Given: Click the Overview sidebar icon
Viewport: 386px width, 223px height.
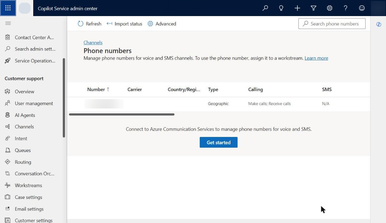Looking at the screenshot, I should tap(8, 91).
